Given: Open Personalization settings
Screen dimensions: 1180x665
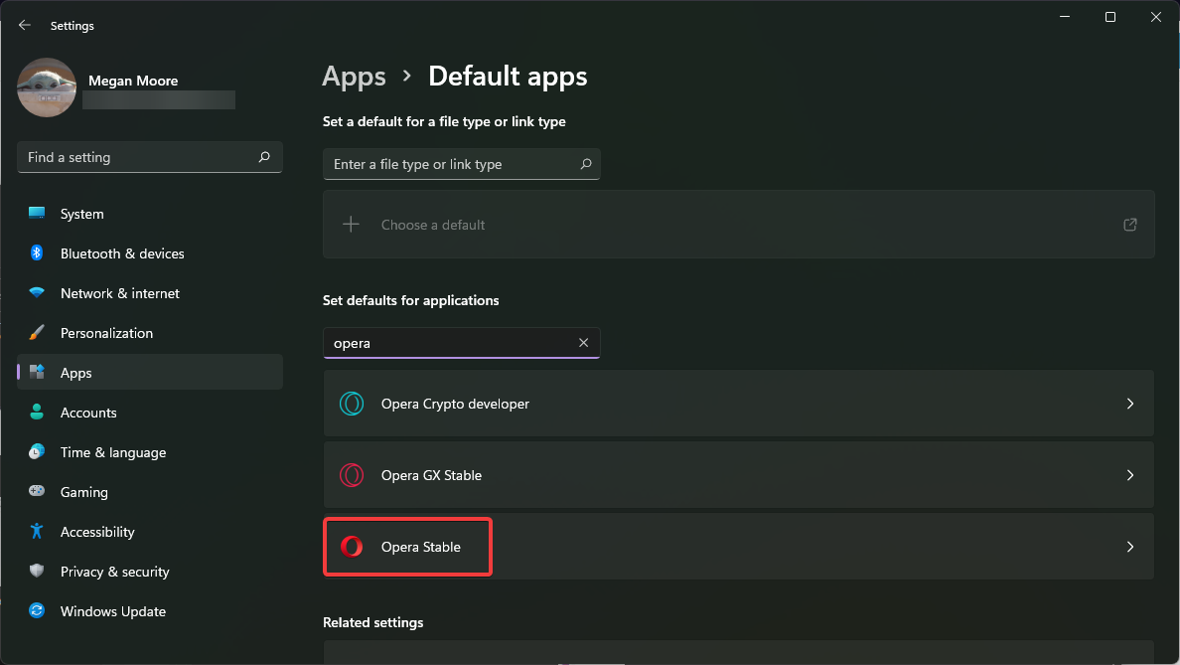Looking at the screenshot, I should point(150,333).
